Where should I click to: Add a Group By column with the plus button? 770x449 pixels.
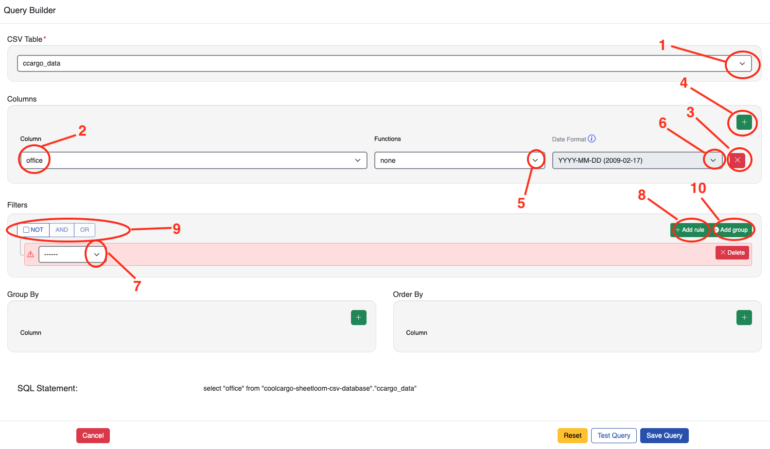[x=359, y=317]
